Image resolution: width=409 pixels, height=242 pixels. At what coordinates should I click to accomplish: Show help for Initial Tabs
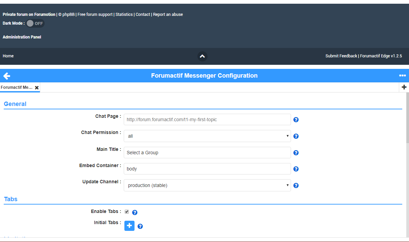click(x=140, y=226)
